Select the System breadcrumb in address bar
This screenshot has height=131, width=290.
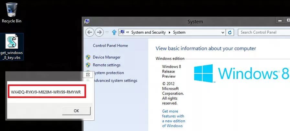(x=179, y=32)
